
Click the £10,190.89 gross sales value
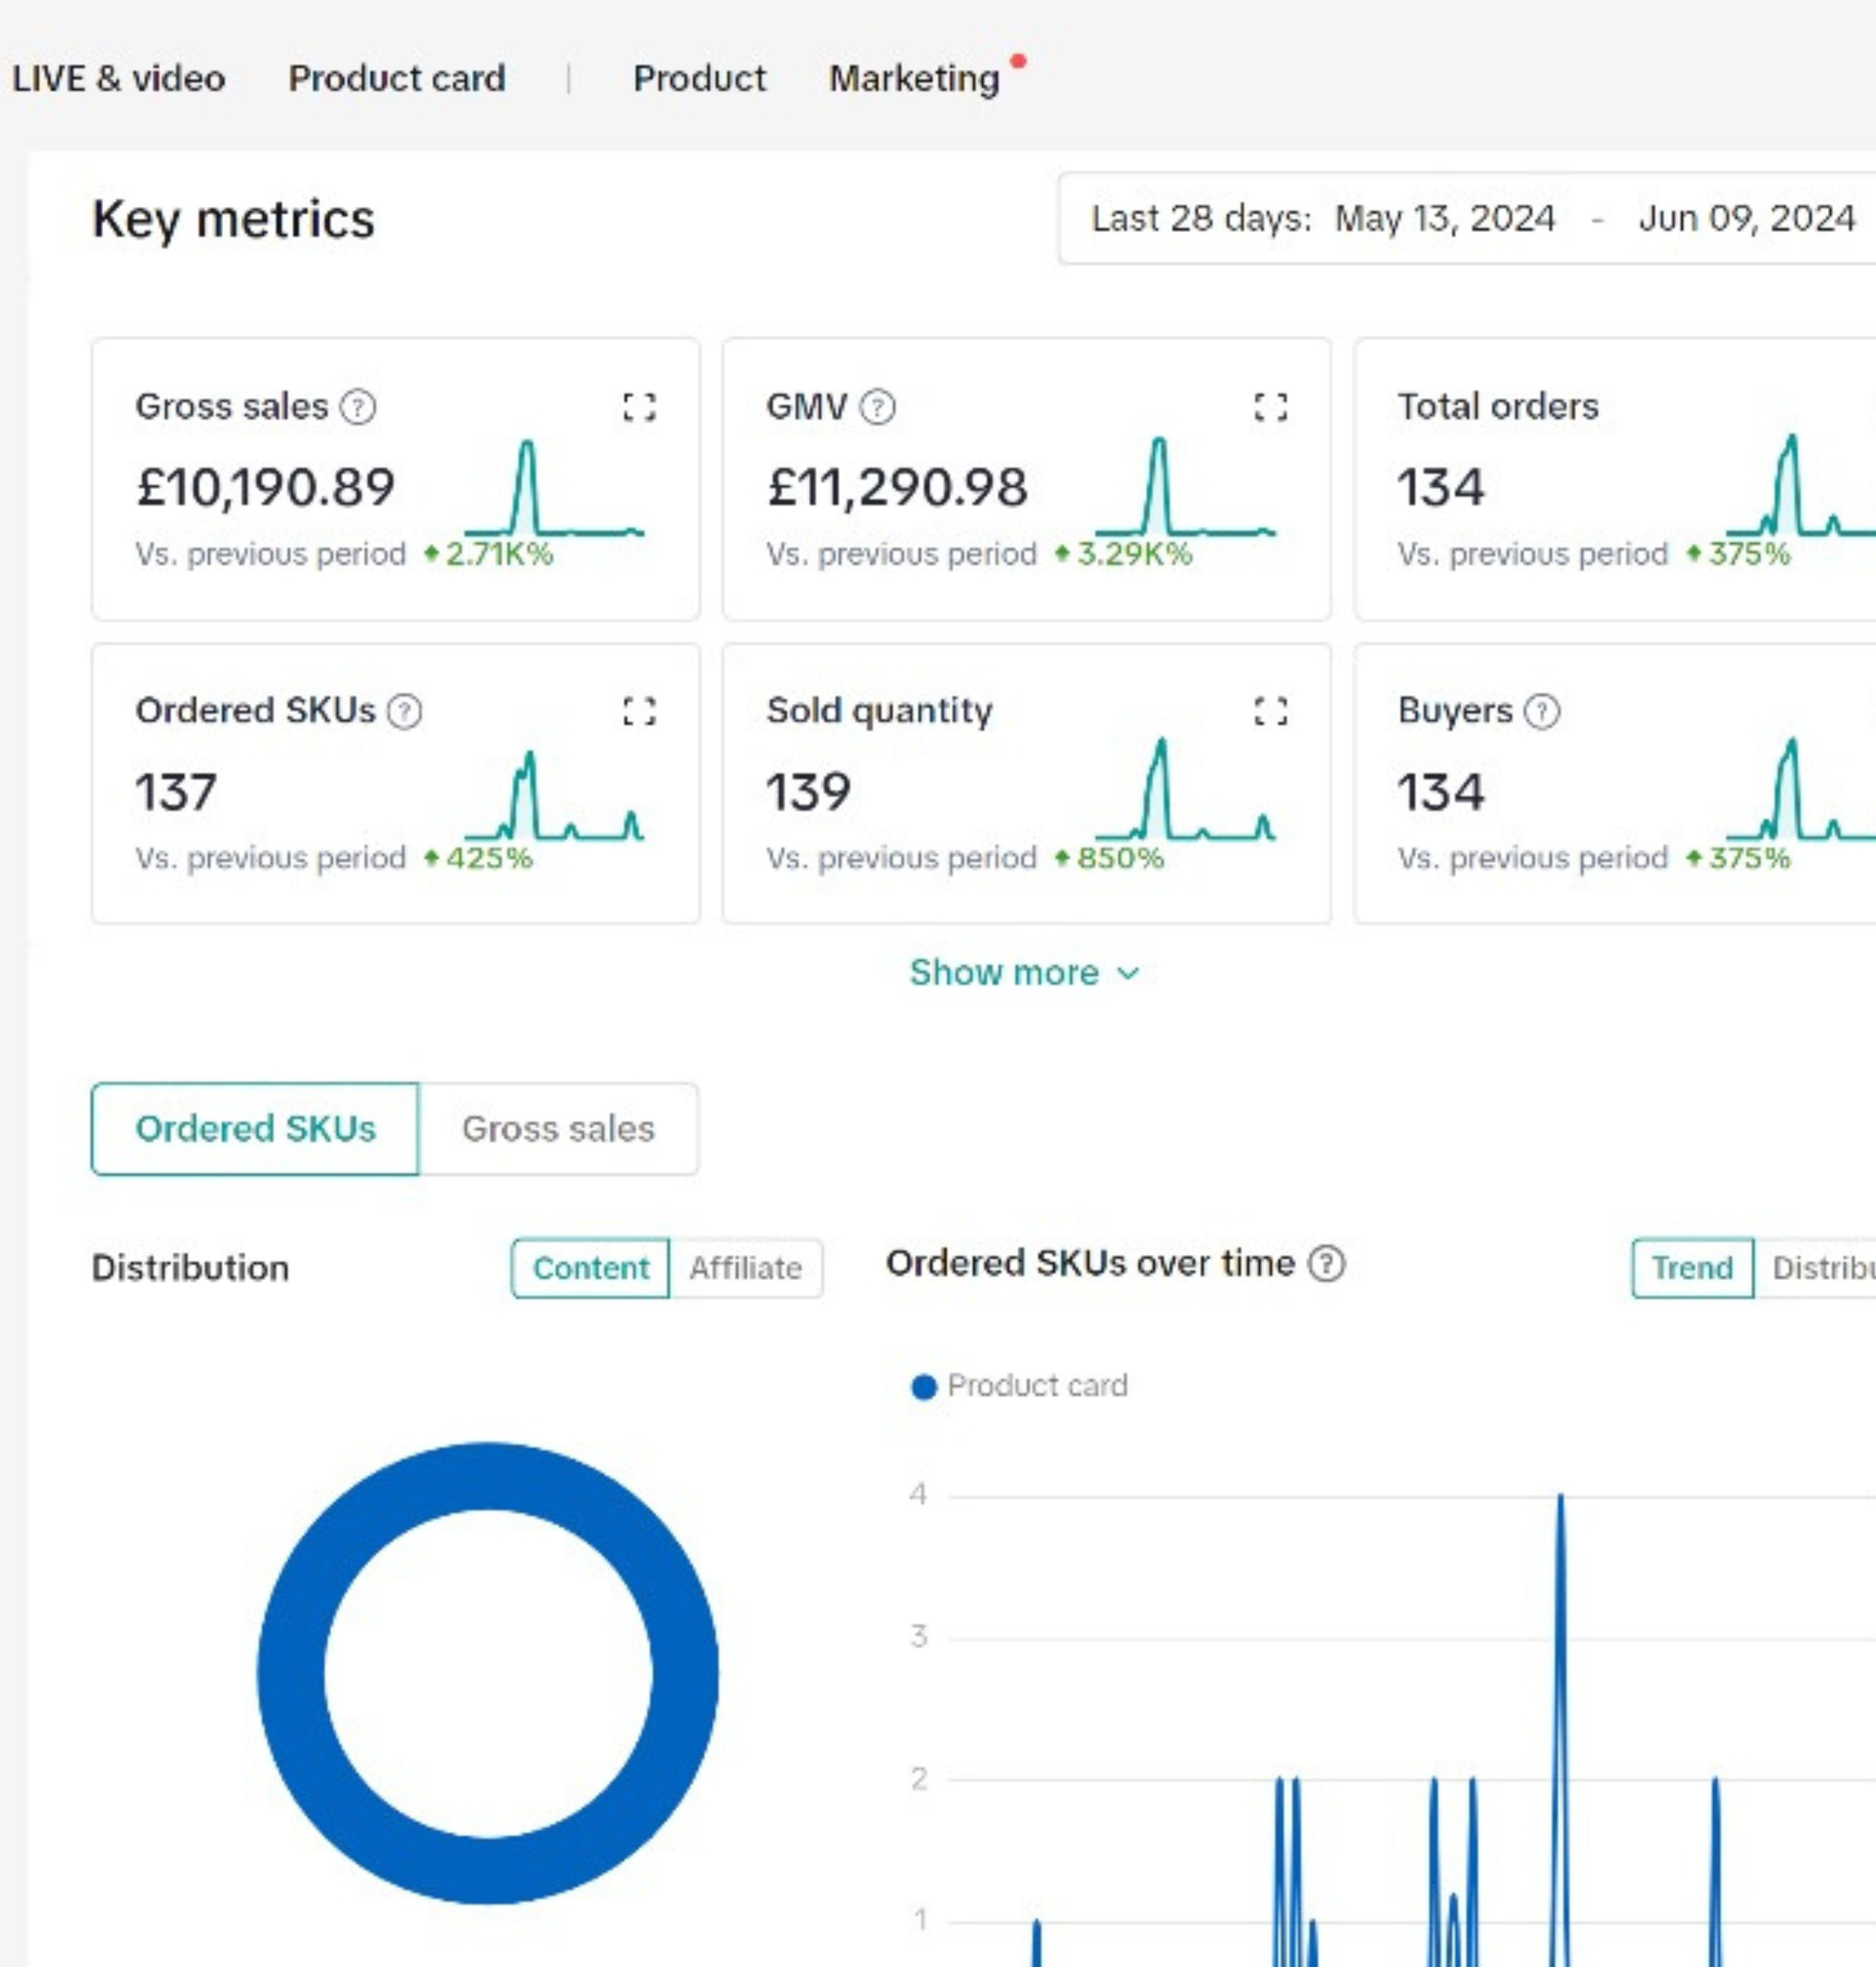[x=265, y=487]
